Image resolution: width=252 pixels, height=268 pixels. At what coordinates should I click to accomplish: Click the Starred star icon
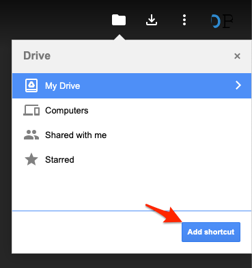pyautogui.click(x=31, y=159)
